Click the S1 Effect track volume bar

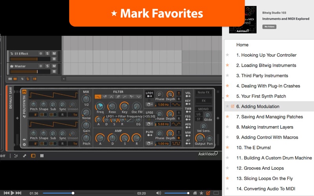(30, 59)
